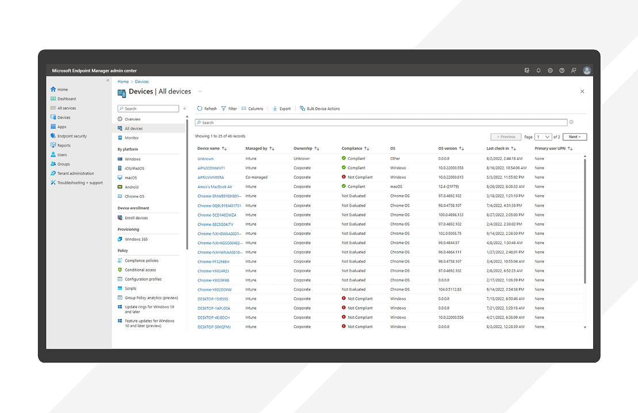Collapse the Devices menu pane
638x413 pixels.
[x=185, y=109]
